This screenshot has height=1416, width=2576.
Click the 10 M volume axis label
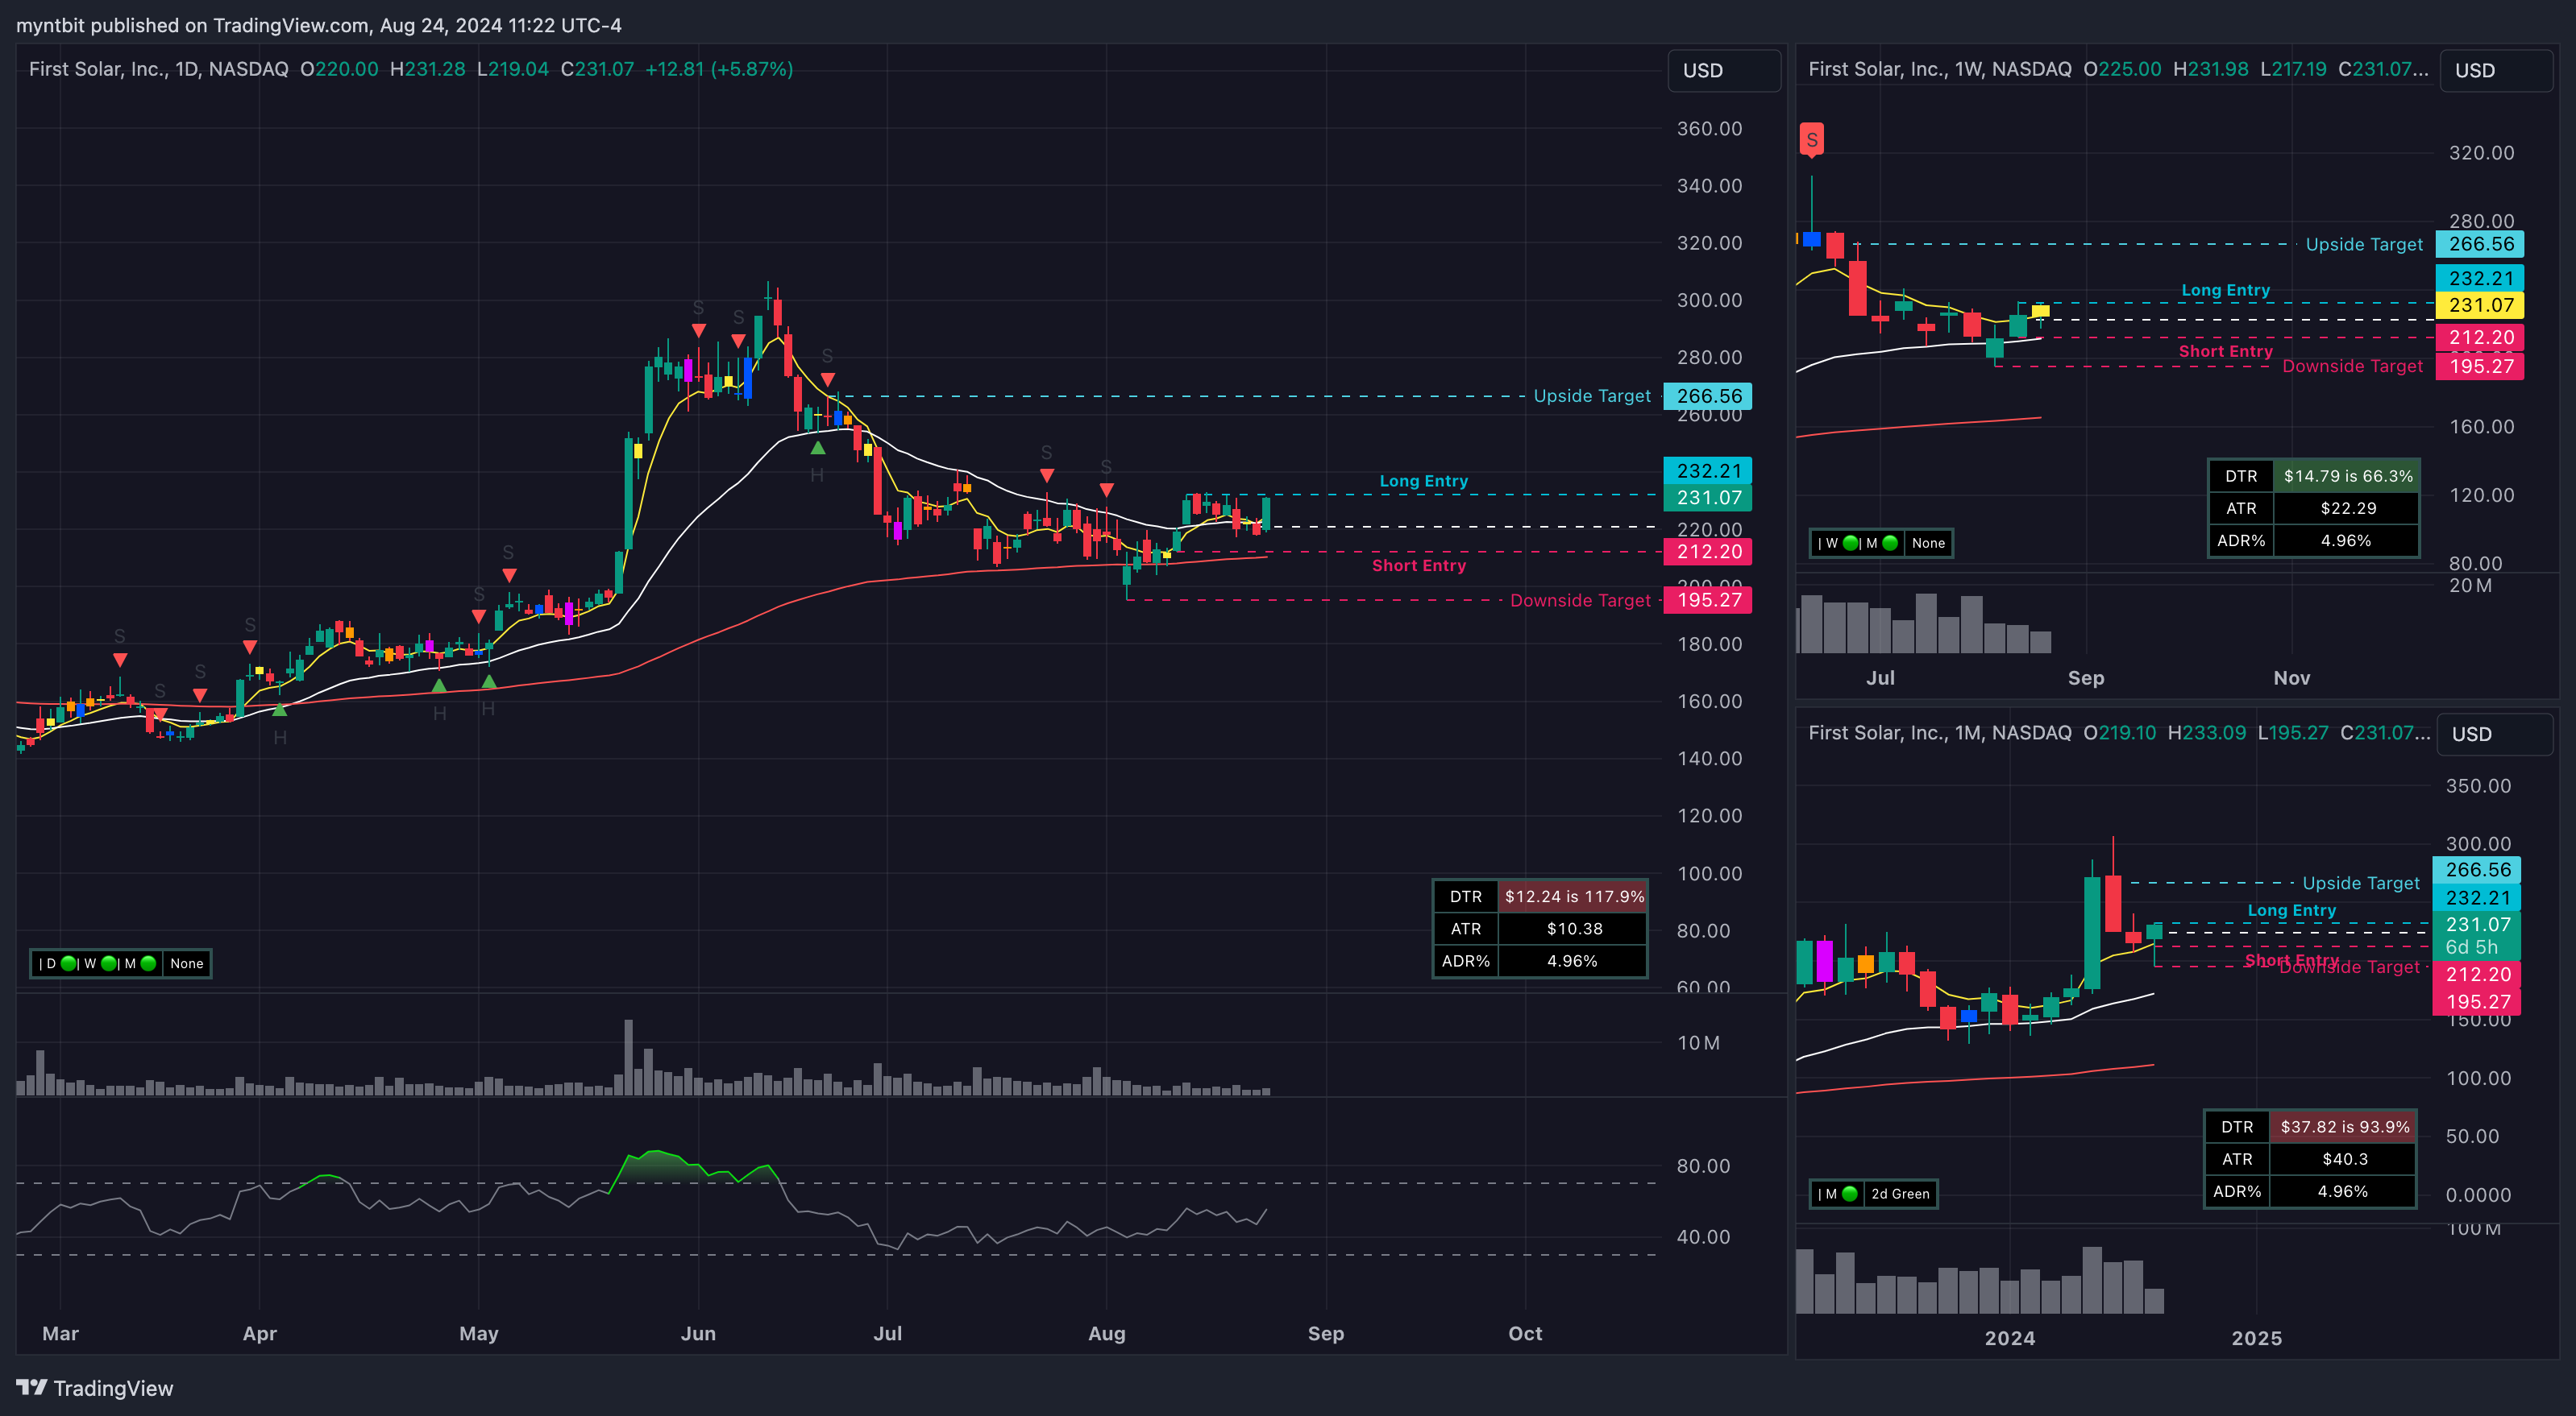(1698, 1042)
